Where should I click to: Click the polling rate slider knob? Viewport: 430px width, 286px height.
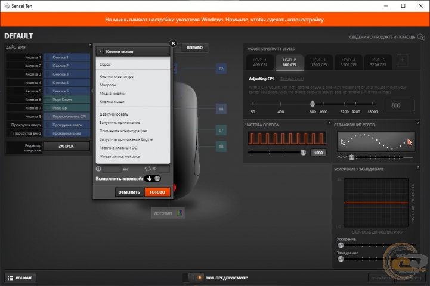pyautogui.click(x=303, y=153)
